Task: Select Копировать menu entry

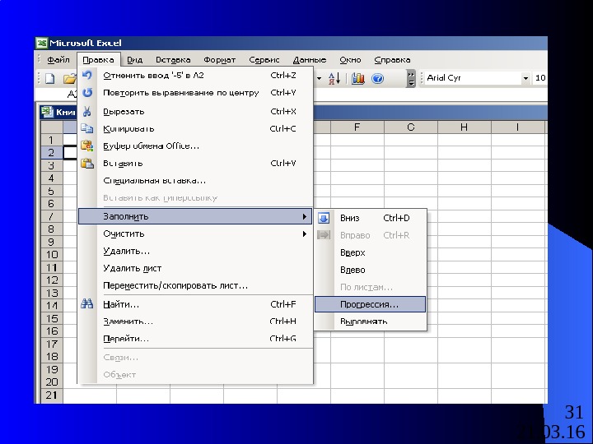Action: click(195, 129)
